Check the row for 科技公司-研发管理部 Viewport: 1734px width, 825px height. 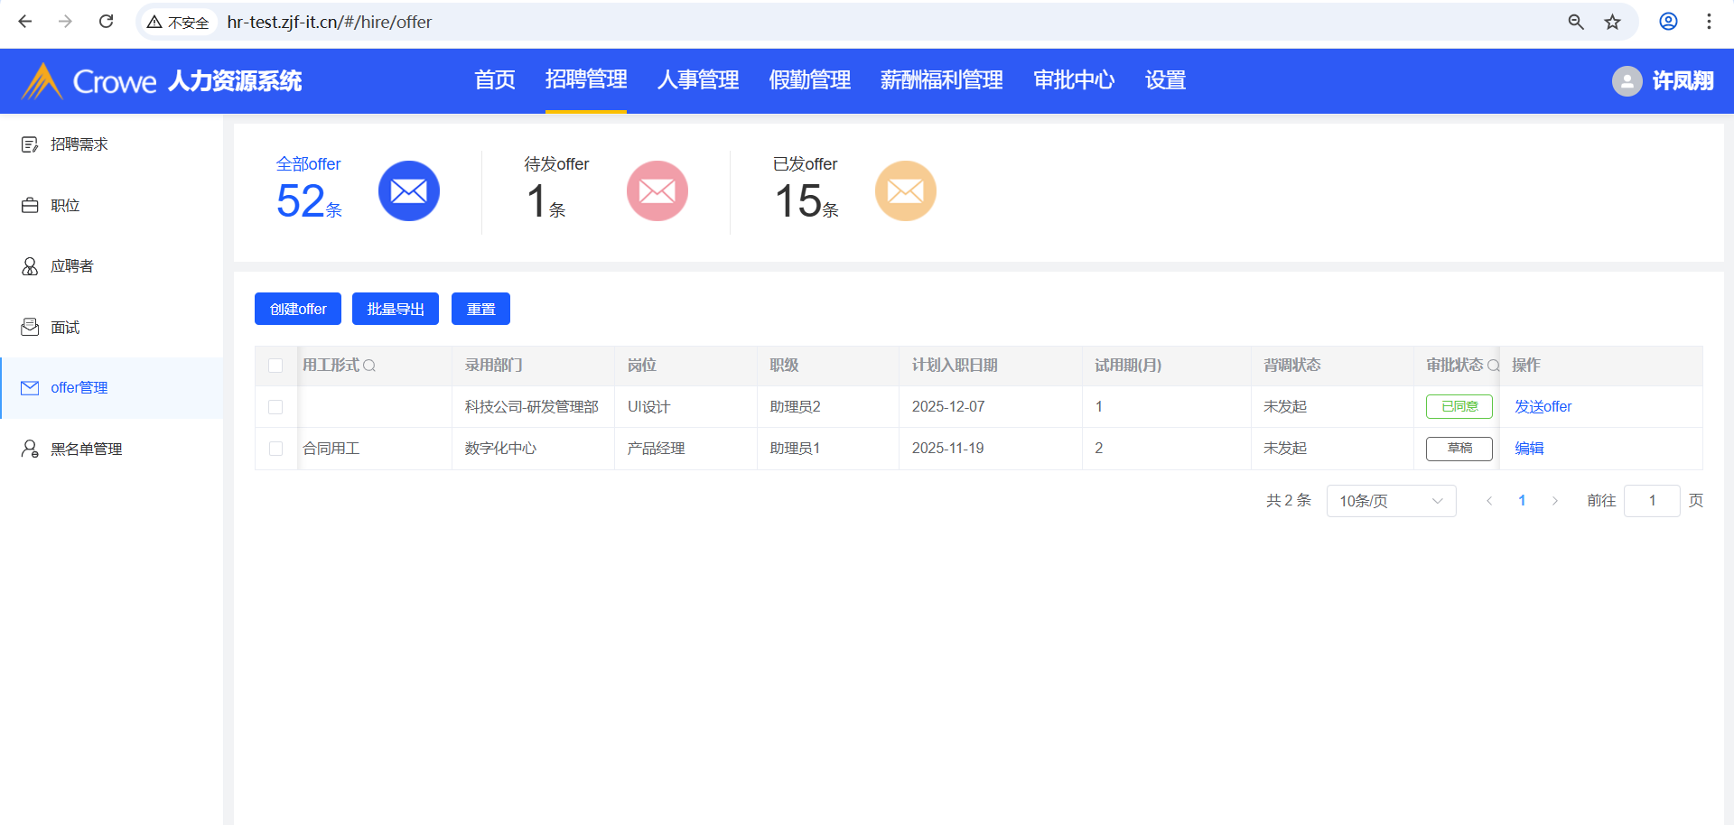coord(275,407)
